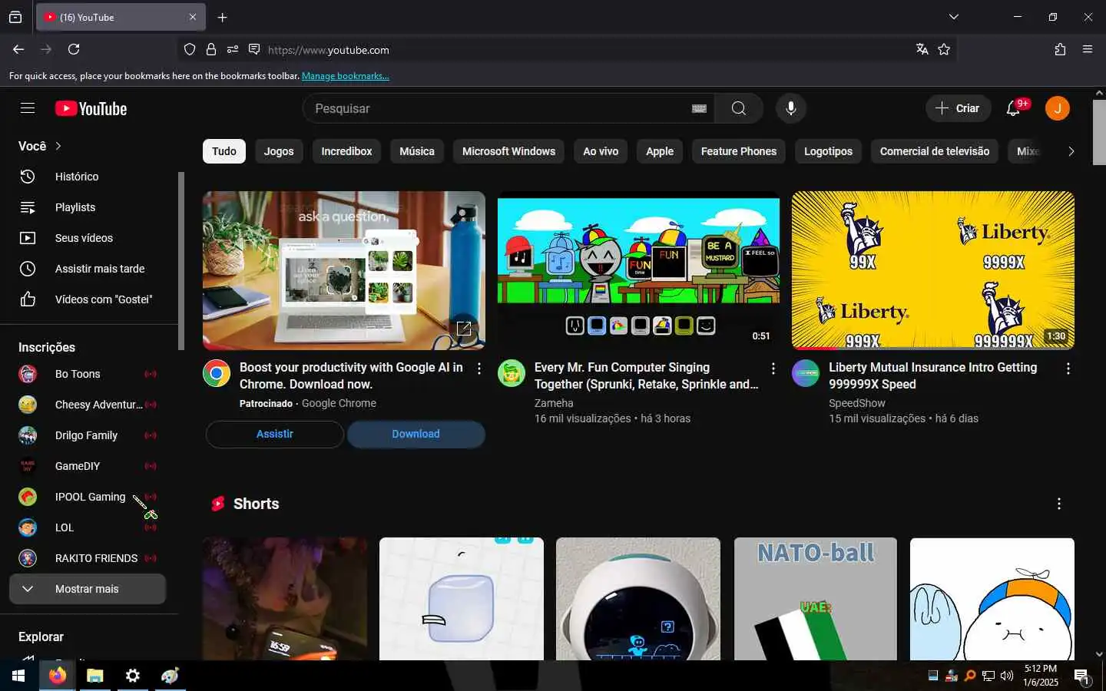Open the IPOOL Gaming subscription channel
The height and width of the screenshot is (691, 1106).
(88, 497)
